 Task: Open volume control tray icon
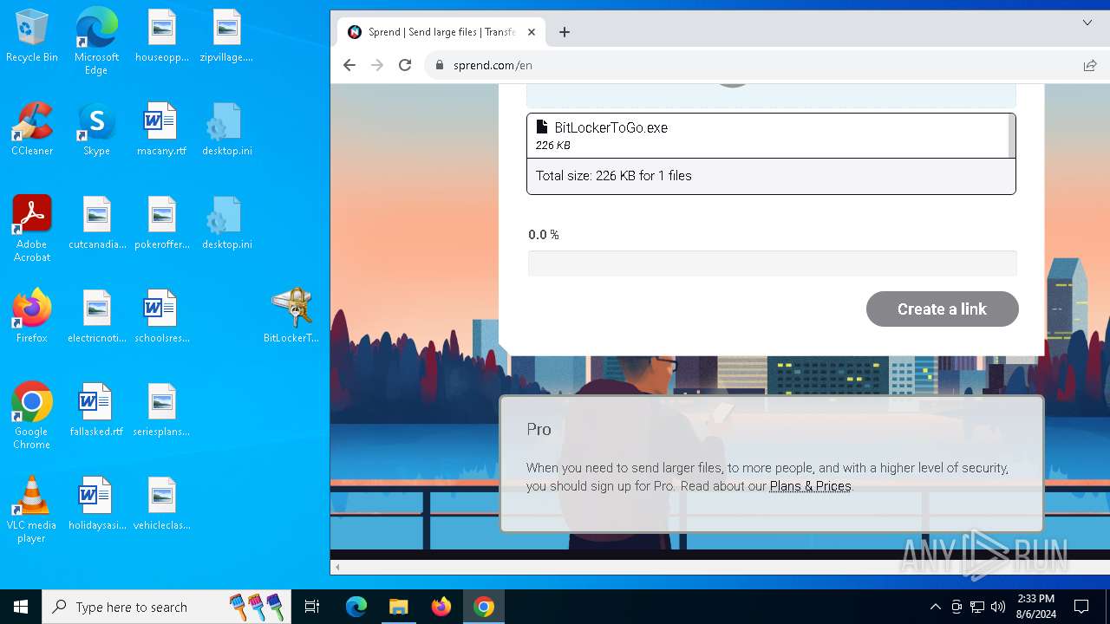coord(998,607)
